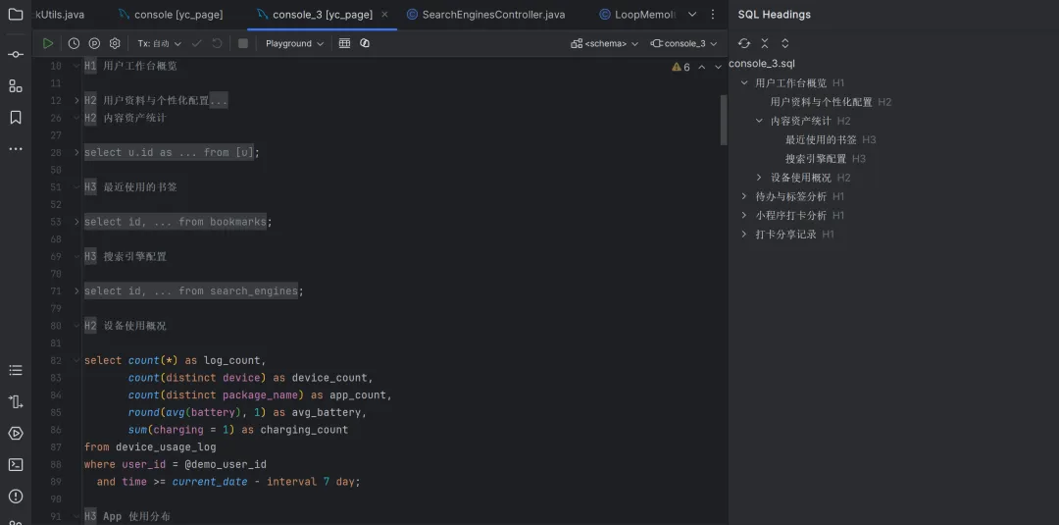1059x525 pixels.
Task: Refresh the SQL Headings panel
Action: coord(744,43)
